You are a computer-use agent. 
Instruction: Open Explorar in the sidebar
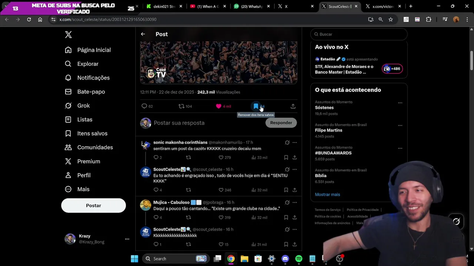pos(81,64)
